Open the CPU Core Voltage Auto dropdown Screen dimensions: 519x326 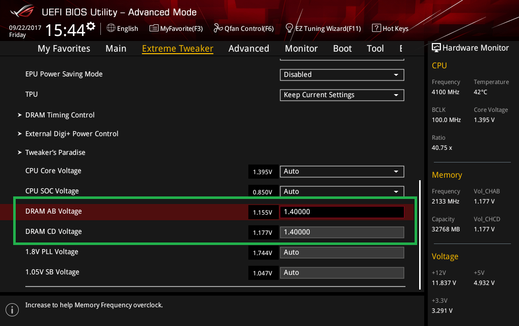342,172
